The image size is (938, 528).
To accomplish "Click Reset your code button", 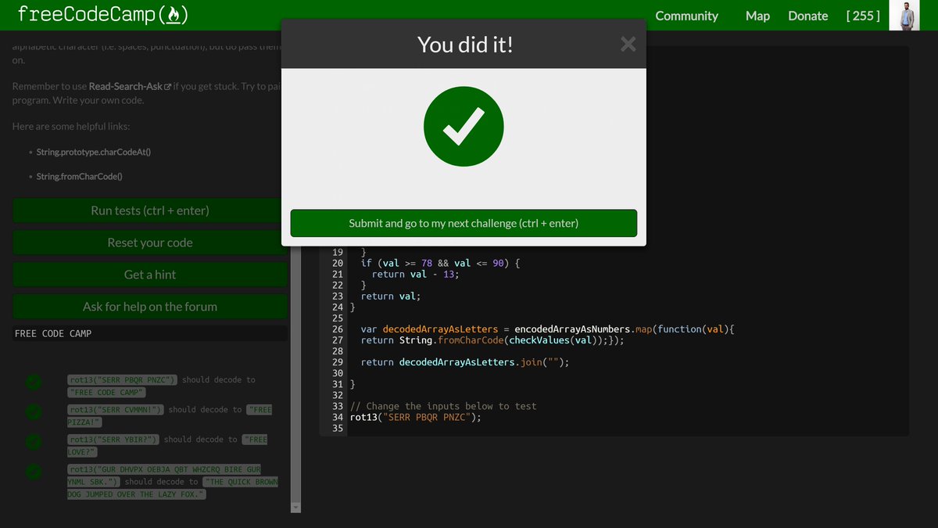I will click(x=150, y=242).
